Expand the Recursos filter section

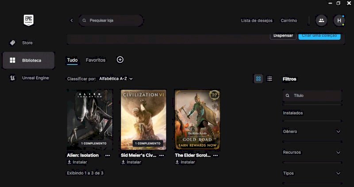click(312, 153)
